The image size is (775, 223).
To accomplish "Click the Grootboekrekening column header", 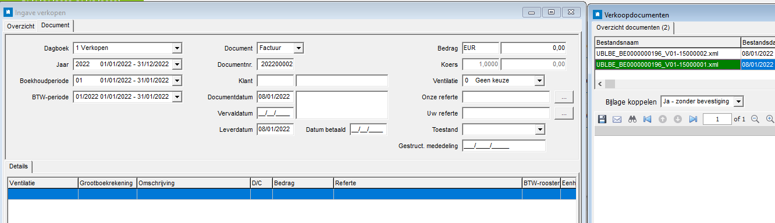I will tap(108, 183).
